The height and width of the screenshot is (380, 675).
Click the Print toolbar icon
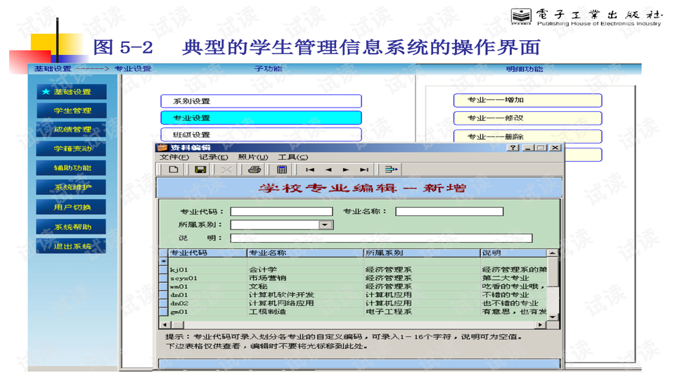click(x=255, y=170)
